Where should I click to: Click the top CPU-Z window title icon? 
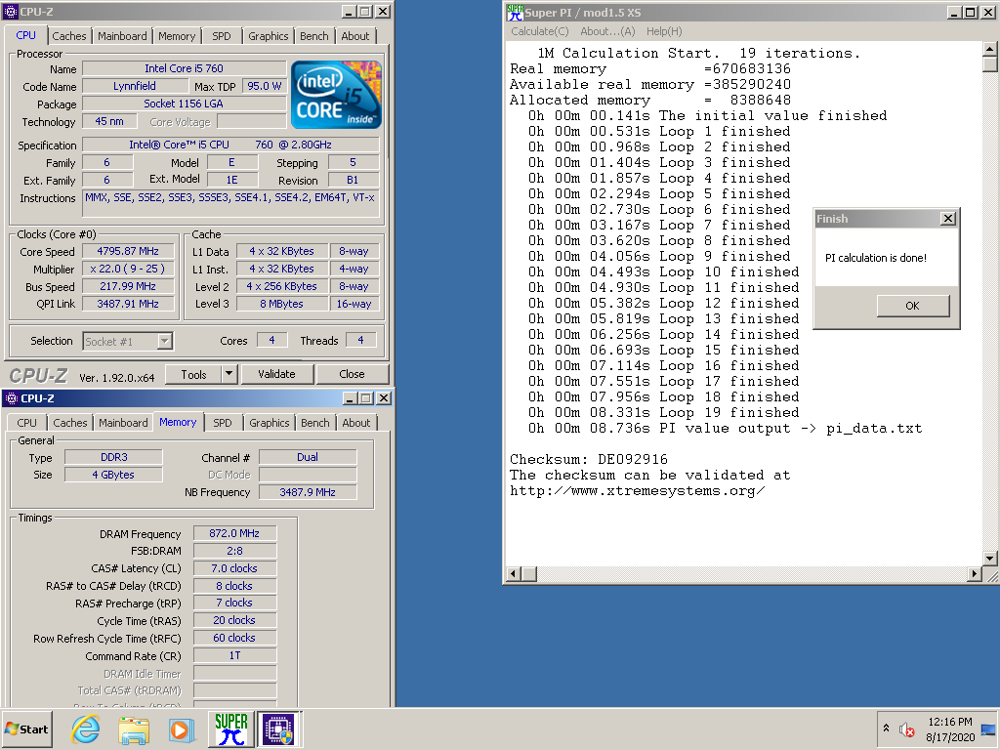[x=10, y=12]
